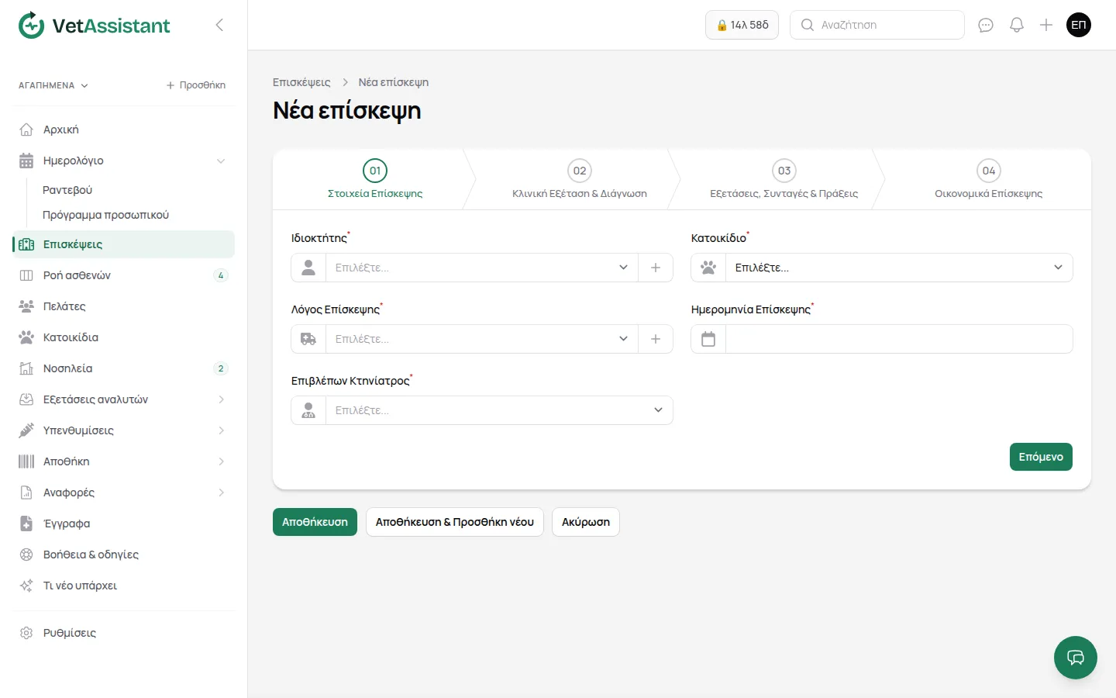Add new owner with plus button
1116x698 pixels.
pos(656,268)
